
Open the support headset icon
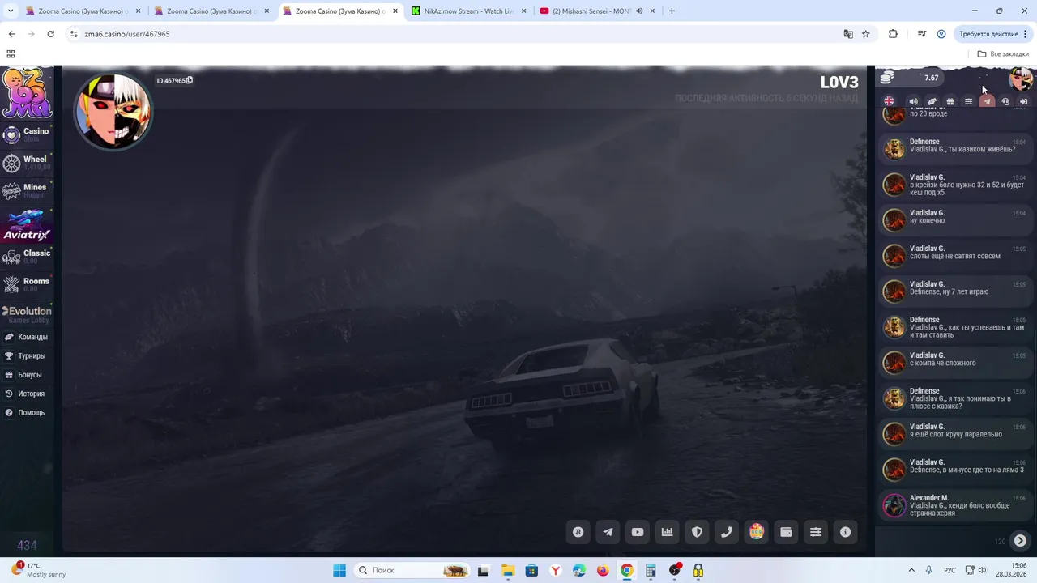(x=1005, y=101)
